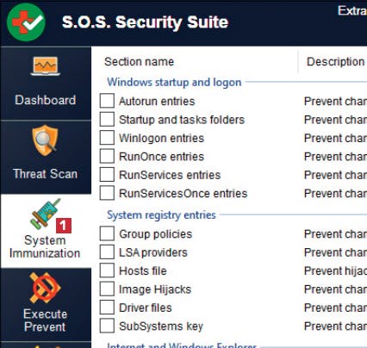Viewport: 367px width, 348px height.
Task: Collapse the System registry entries group
Action: point(161,215)
